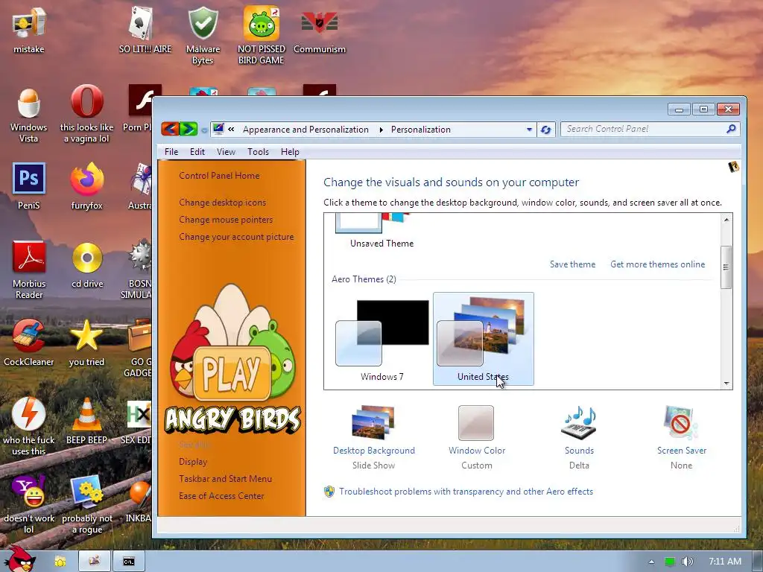Open the Morbius Reader PDF icon

tap(29, 270)
